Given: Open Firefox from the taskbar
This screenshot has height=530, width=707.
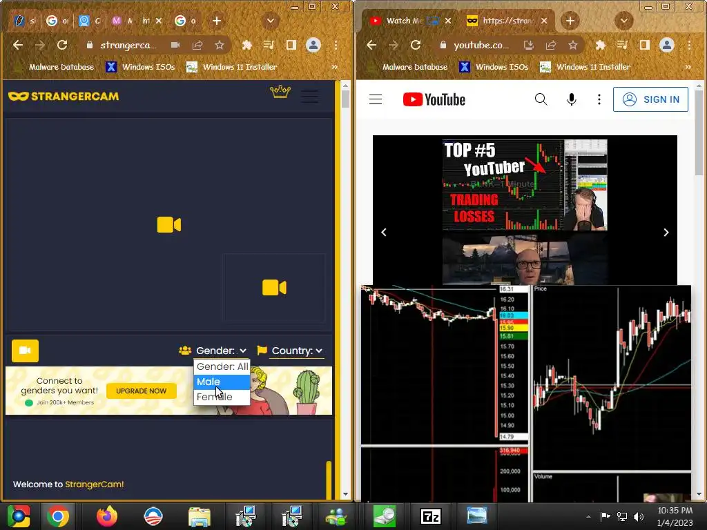Looking at the screenshot, I should tap(107, 516).
